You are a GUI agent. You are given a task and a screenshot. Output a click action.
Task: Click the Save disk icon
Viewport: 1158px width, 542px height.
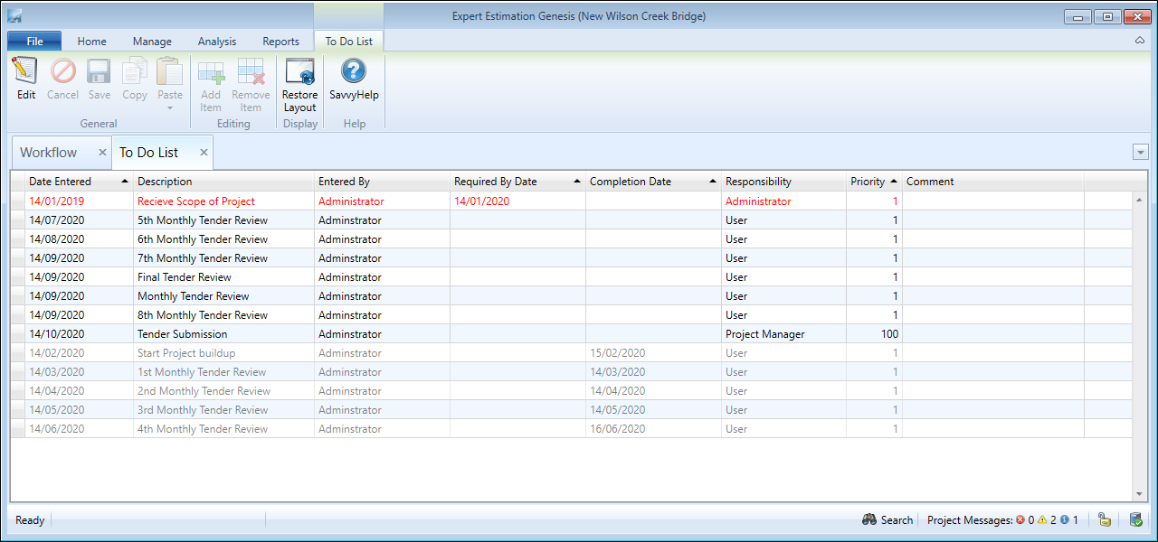point(100,72)
